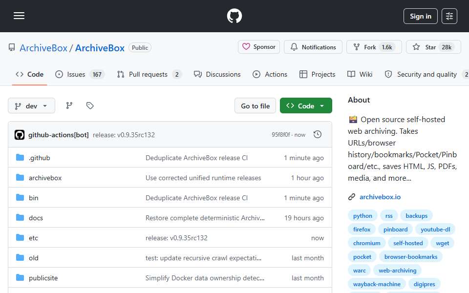Open the old folder
The width and height of the screenshot is (469, 293).
tap(34, 258)
